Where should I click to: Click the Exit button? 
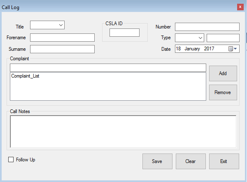click(x=224, y=161)
